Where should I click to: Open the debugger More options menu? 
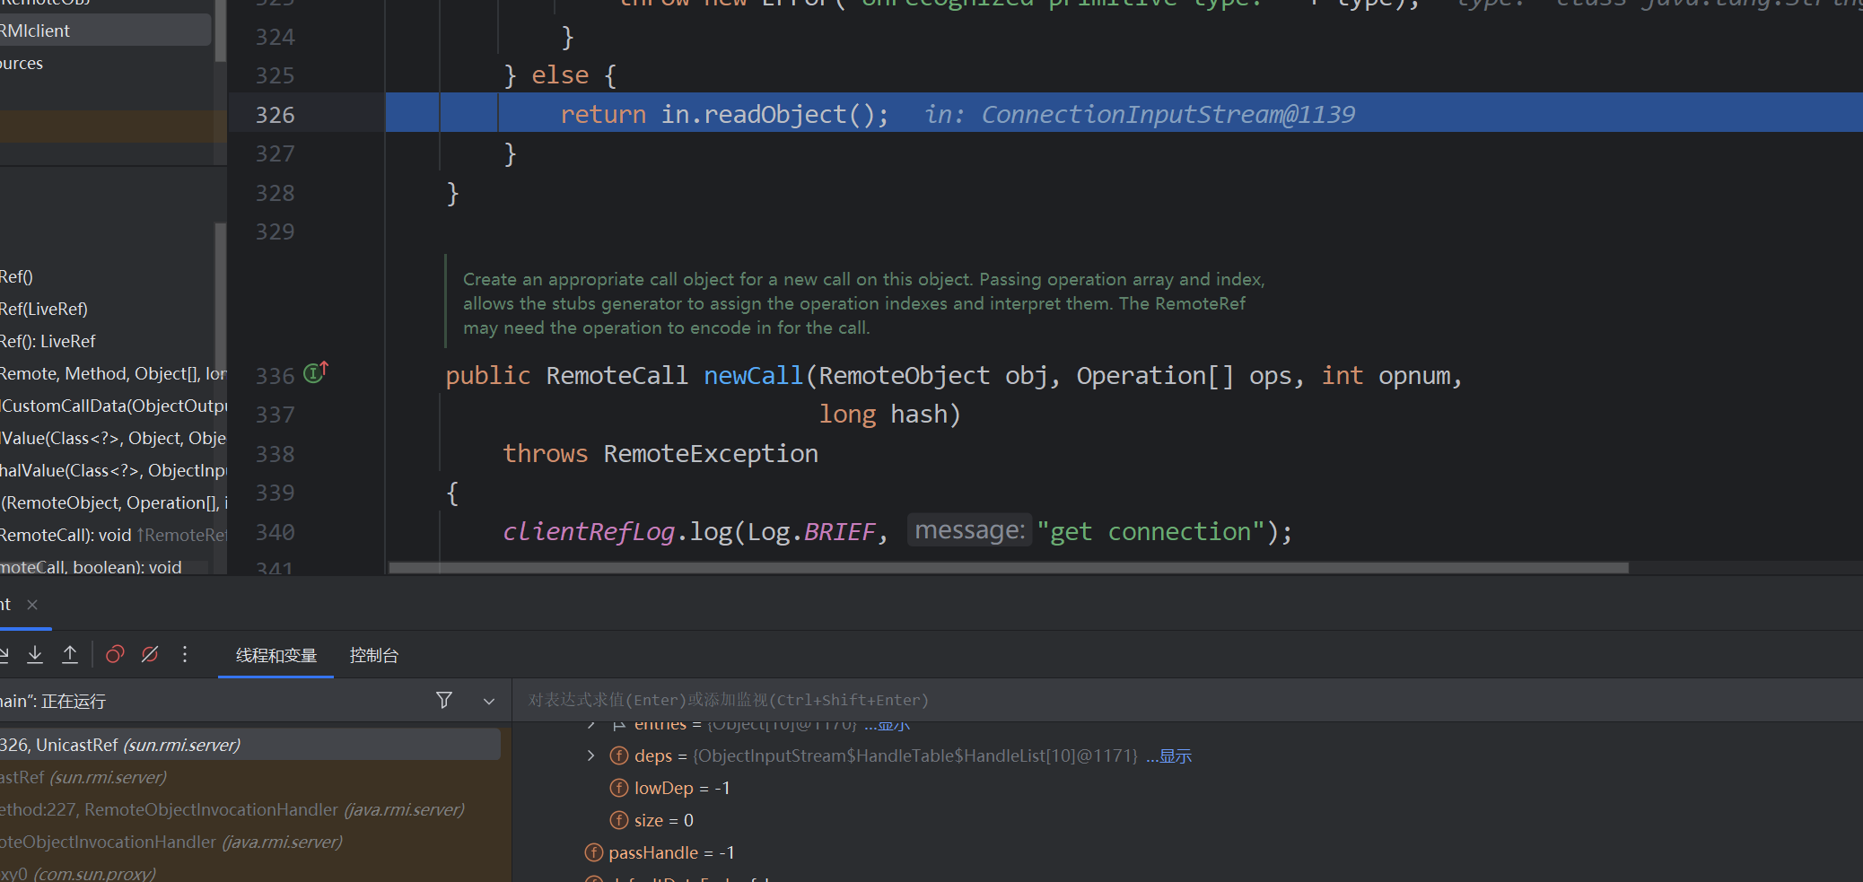(x=185, y=655)
